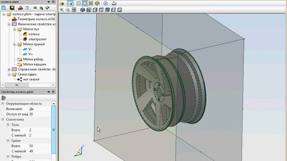Open the колесо.pbm panel dropdown arrow
Screen dimensions: 287x161
click(x=48, y=2)
